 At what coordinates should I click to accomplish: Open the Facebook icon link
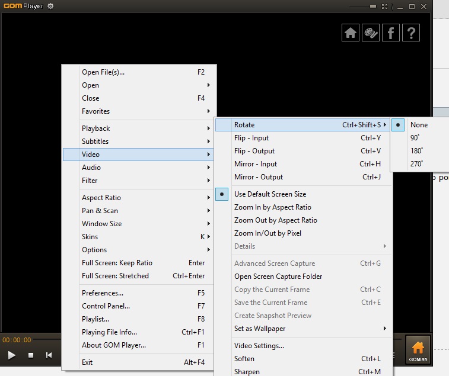pos(391,33)
